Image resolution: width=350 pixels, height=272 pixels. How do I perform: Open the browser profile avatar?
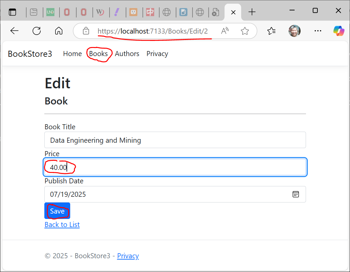coord(295,31)
